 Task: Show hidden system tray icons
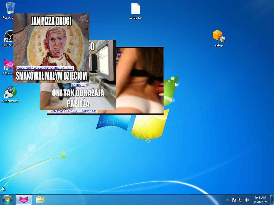pos(227,200)
